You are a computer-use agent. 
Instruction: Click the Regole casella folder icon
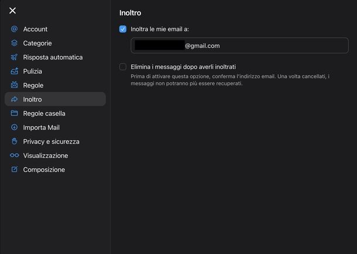point(14,113)
